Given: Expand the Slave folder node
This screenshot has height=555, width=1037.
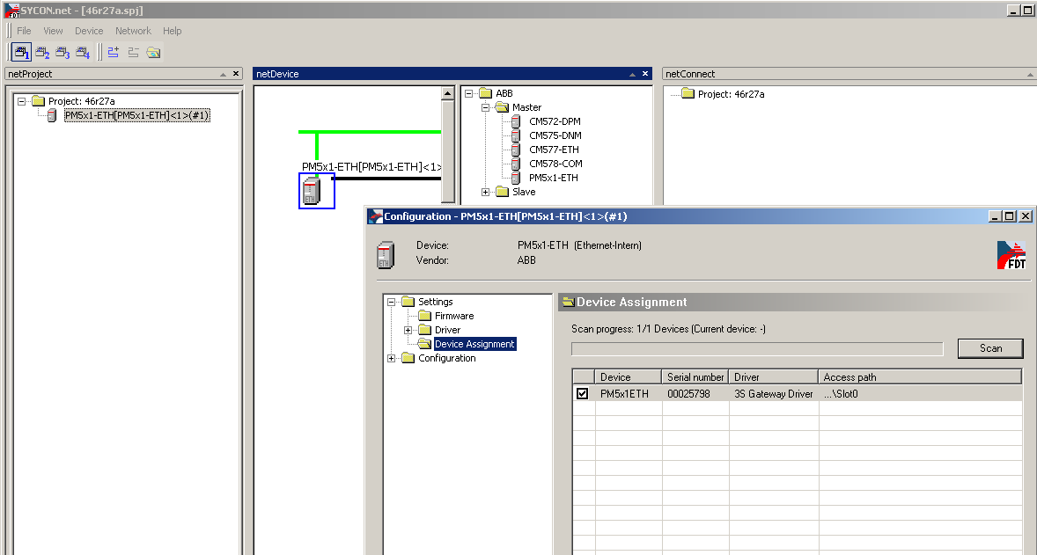Looking at the screenshot, I should click(x=485, y=193).
